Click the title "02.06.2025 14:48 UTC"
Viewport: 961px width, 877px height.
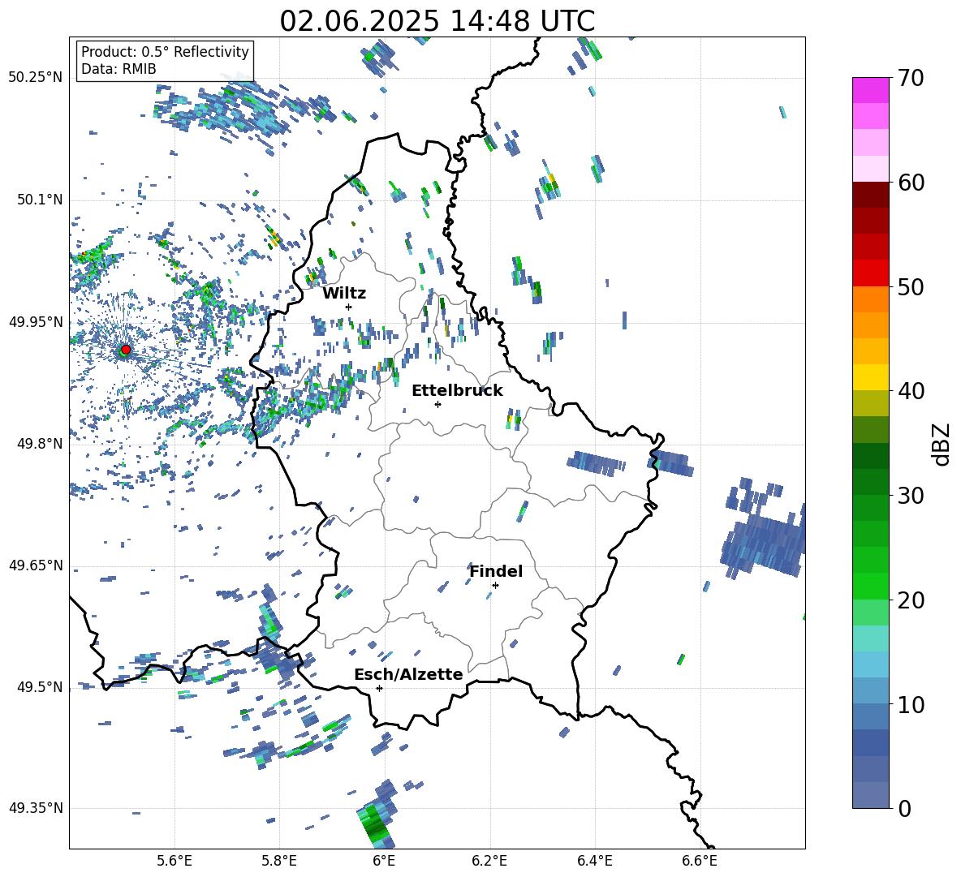pyautogui.click(x=437, y=21)
